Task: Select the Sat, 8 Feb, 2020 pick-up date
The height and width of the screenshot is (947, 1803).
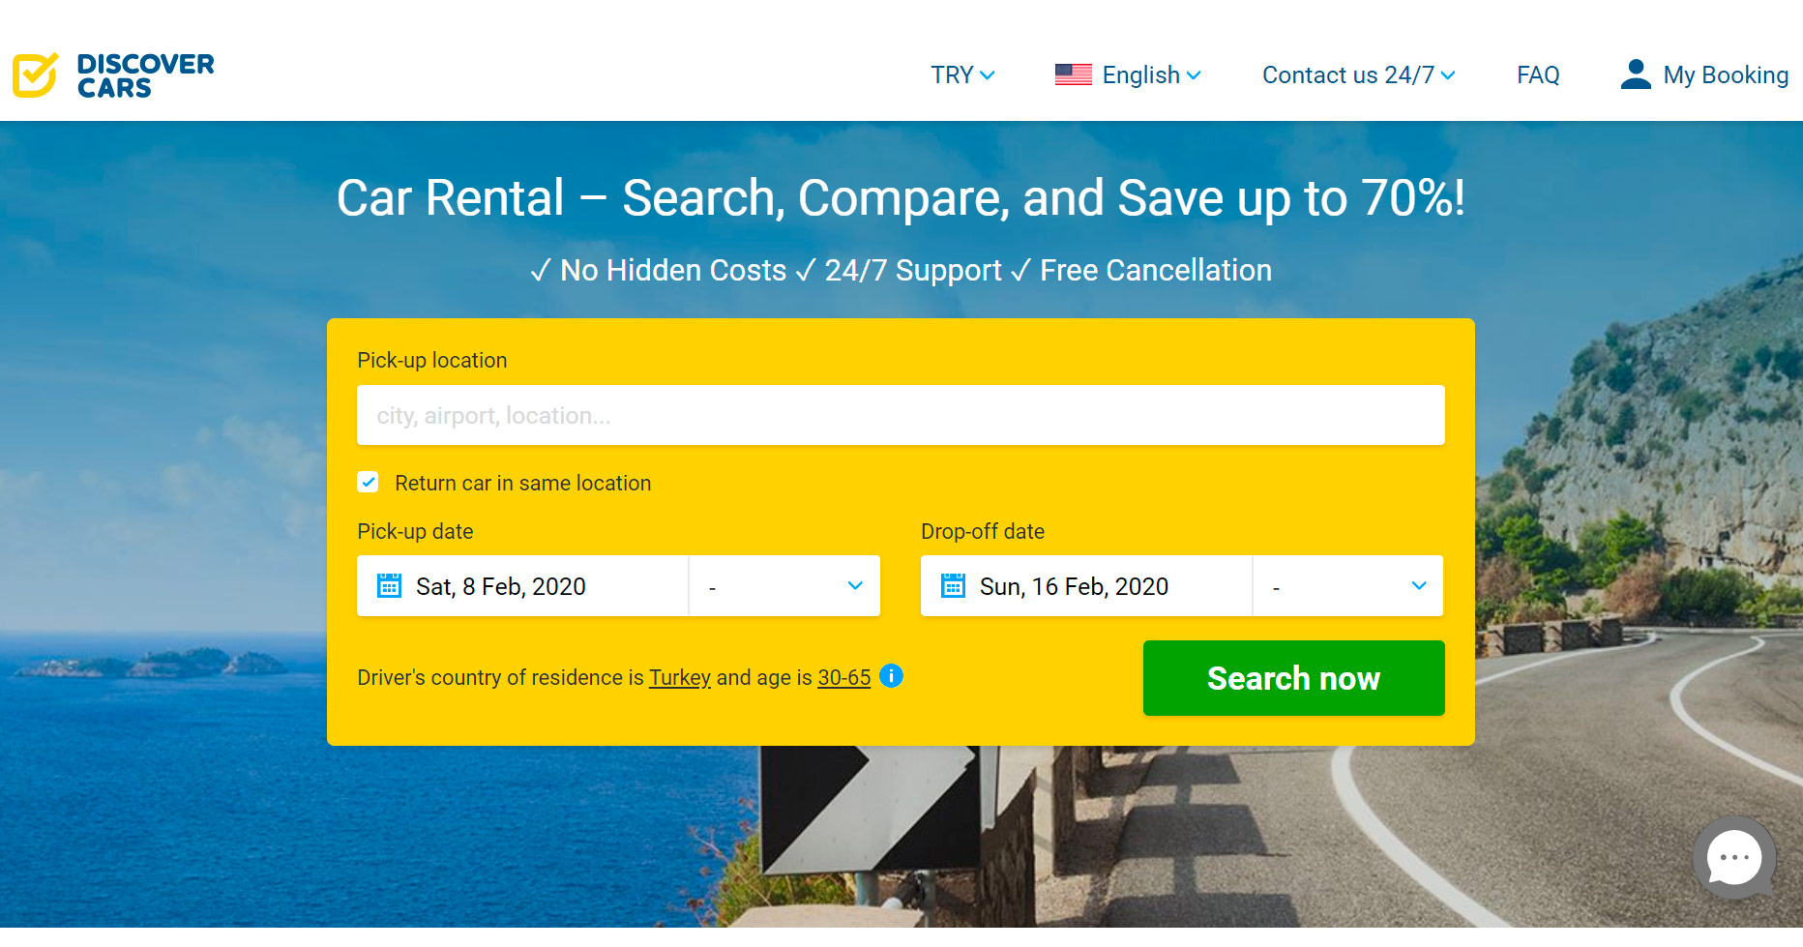Action: click(x=500, y=586)
